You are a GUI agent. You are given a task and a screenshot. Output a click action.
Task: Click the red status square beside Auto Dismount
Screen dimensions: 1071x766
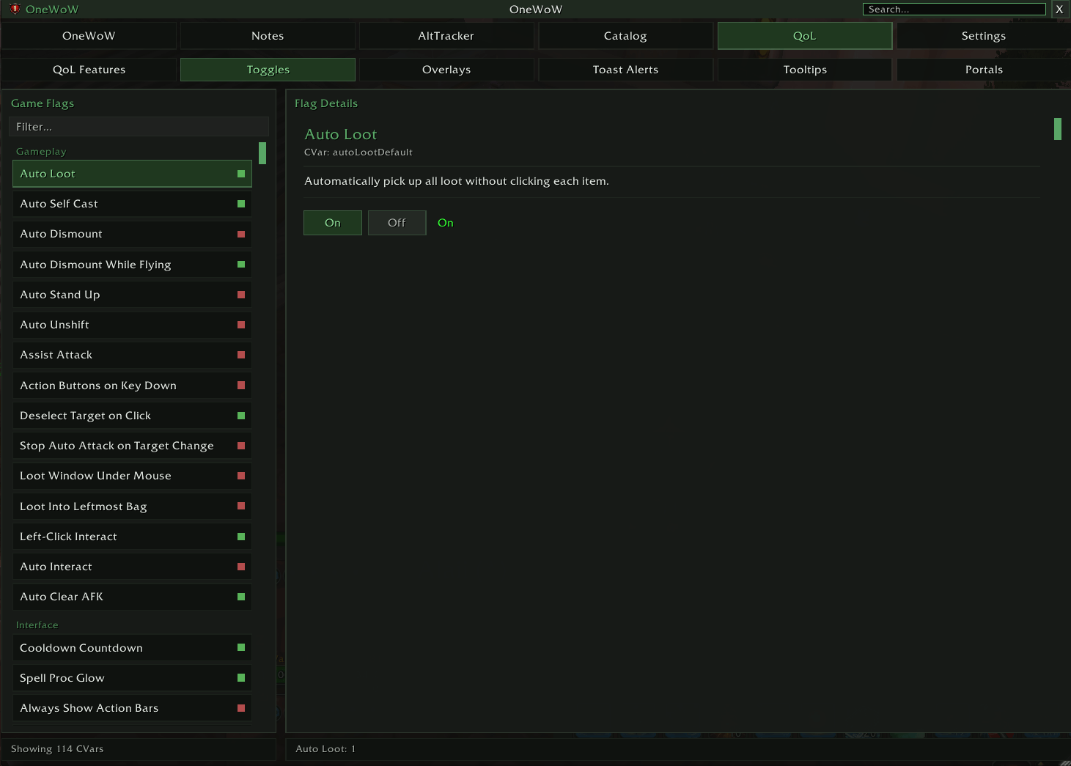point(241,234)
